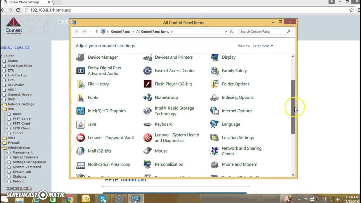The height and width of the screenshot is (203, 361).
Task: Open Network and Sharing Center icon
Action: [x=215, y=151]
